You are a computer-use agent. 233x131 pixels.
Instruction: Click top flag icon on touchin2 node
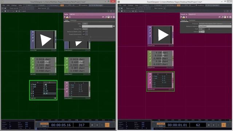pyautogui.click(x=150, y=52)
